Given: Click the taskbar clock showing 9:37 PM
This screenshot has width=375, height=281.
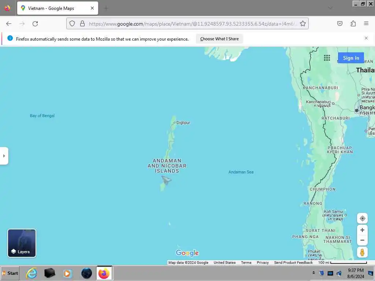Looking at the screenshot, I should coord(356,273).
